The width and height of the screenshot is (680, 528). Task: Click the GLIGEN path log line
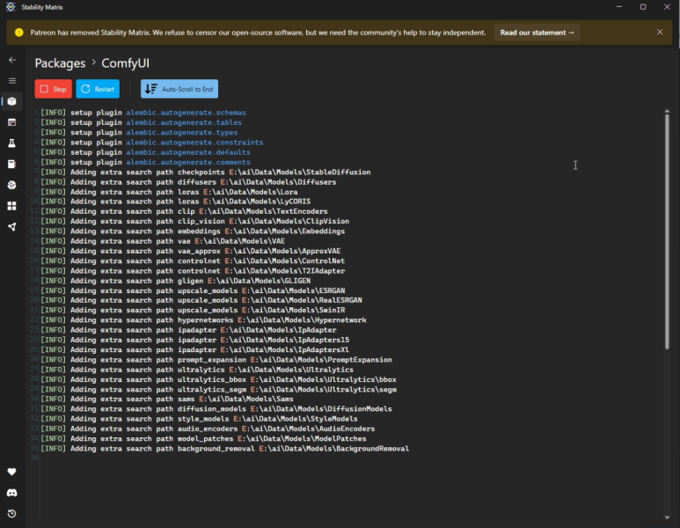(x=176, y=281)
